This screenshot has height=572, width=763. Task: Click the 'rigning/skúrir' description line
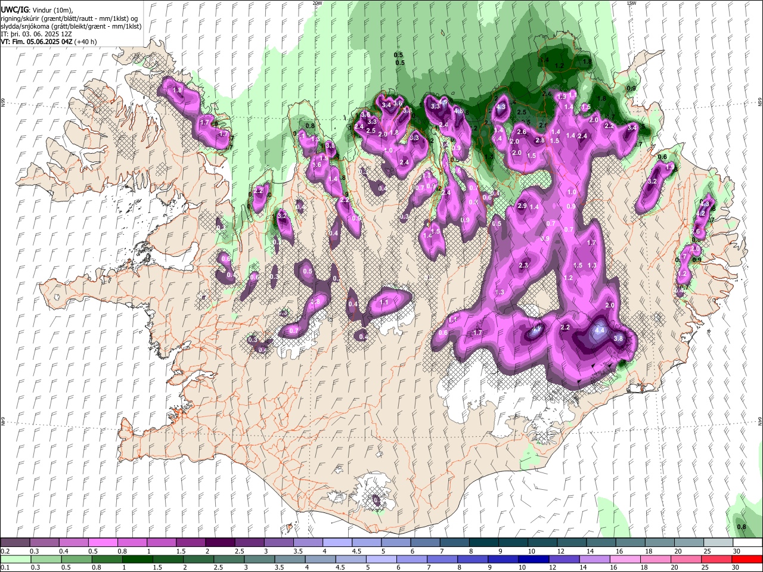click(69, 18)
